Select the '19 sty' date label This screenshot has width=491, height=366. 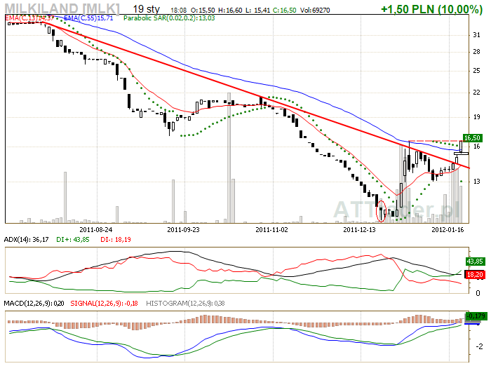pos(146,9)
